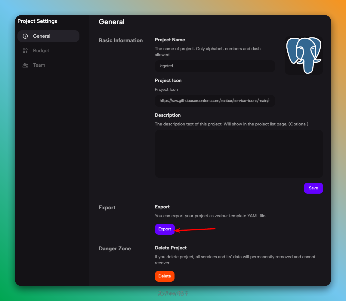Click the Project Settings sidebar title
Screen dimensions: 346x301
(37, 21)
